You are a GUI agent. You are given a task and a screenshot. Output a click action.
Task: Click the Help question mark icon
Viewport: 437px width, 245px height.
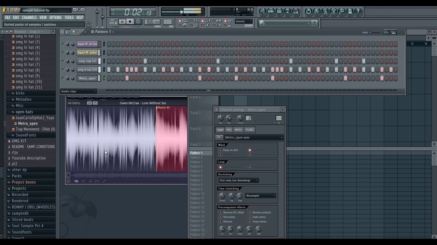(357, 11)
